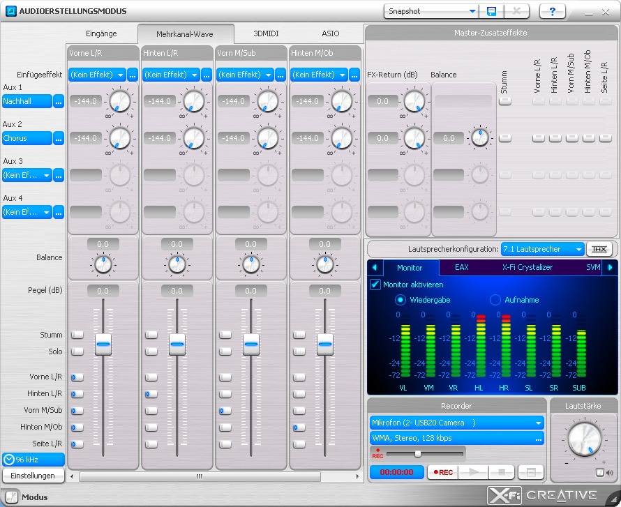Switch to the Eingänge tab
Viewport: 621px width, 507px height.
101,33
